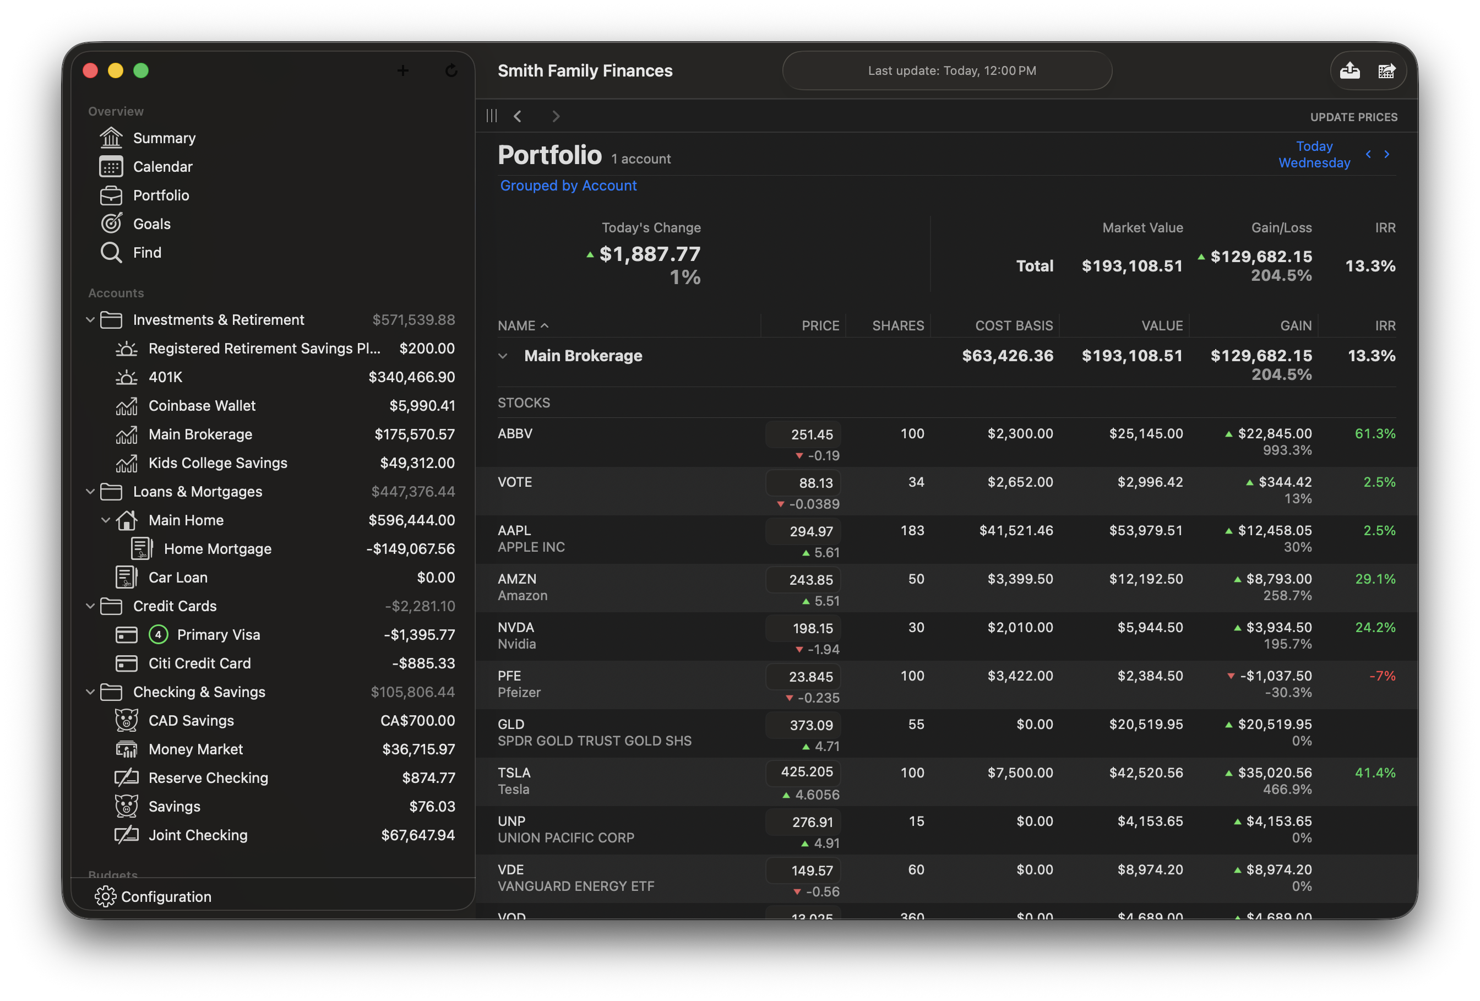The image size is (1480, 1001).
Task: Click the Home Mortgage document icon
Action: [x=142, y=548]
